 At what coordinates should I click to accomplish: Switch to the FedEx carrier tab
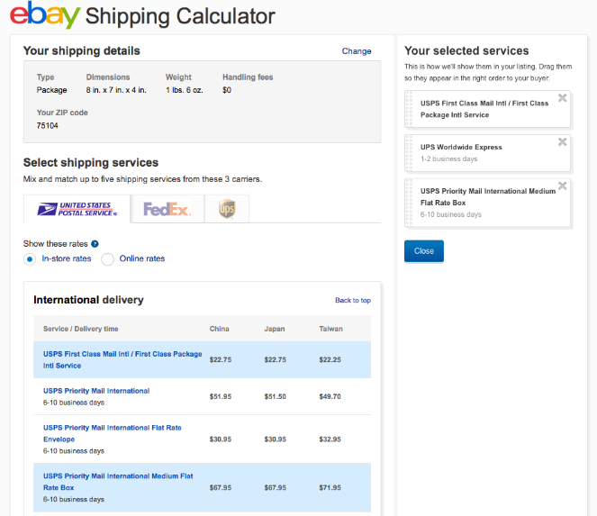tap(167, 210)
